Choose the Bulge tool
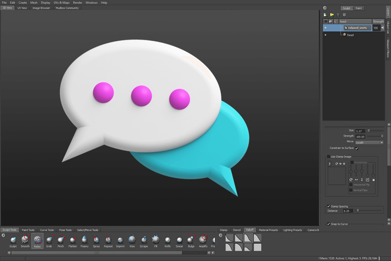The width and height of the screenshot is (391, 261). point(191,240)
